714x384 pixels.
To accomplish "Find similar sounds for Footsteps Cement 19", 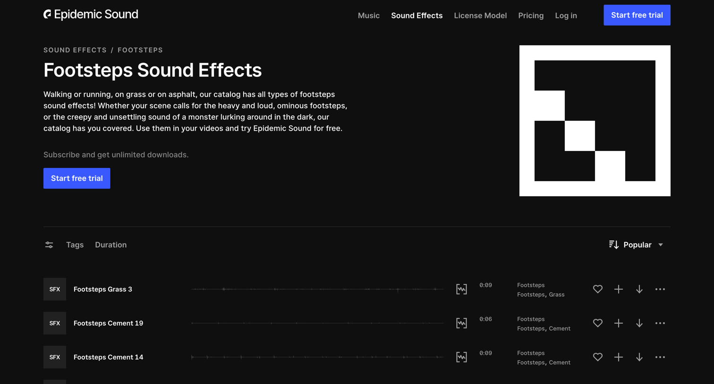I will pyautogui.click(x=461, y=323).
